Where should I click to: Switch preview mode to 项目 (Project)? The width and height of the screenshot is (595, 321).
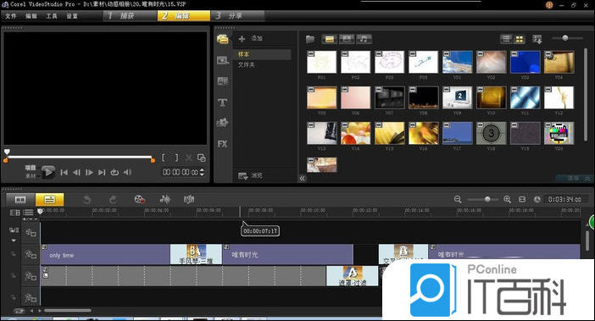(x=31, y=168)
